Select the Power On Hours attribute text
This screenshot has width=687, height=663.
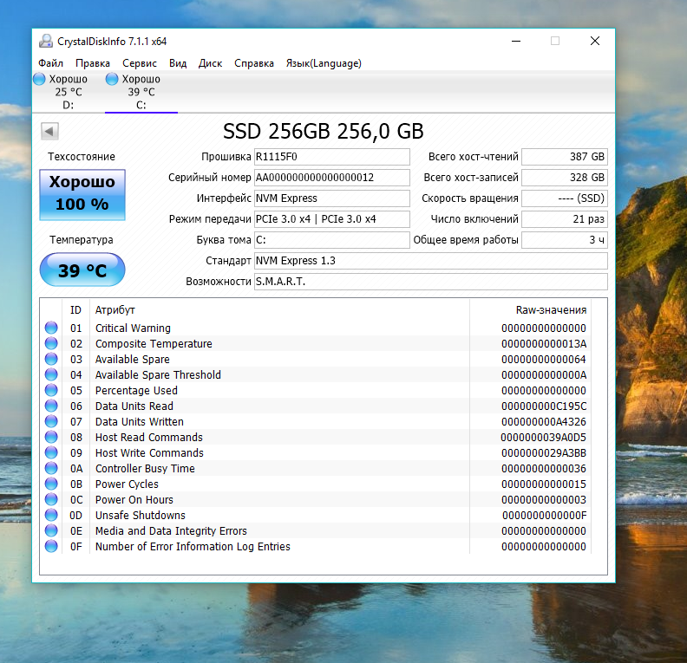(x=134, y=499)
